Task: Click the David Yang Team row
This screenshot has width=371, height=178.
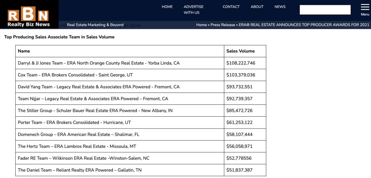Action: click(99, 87)
